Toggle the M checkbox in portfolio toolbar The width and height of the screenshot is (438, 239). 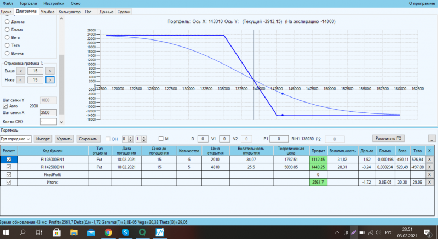point(161,139)
